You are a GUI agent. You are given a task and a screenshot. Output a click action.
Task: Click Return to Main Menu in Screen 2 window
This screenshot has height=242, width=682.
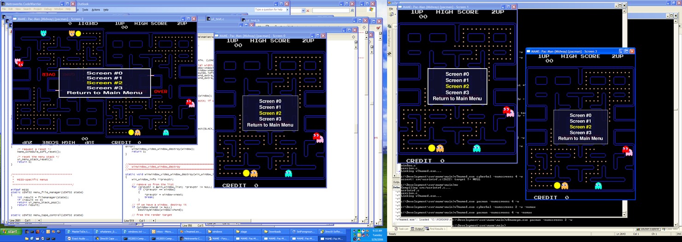tap(105, 93)
